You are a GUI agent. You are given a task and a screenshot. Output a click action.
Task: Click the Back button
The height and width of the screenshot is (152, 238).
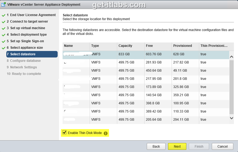pyautogui.click(x=156, y=146)
